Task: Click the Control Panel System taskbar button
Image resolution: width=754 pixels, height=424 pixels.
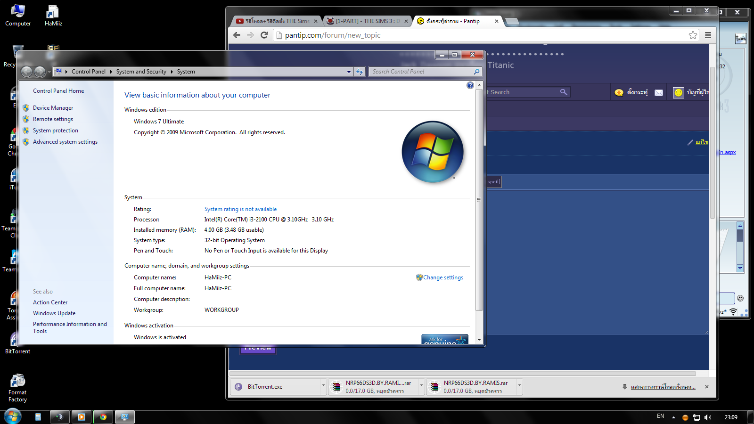Action: [125, 417]
